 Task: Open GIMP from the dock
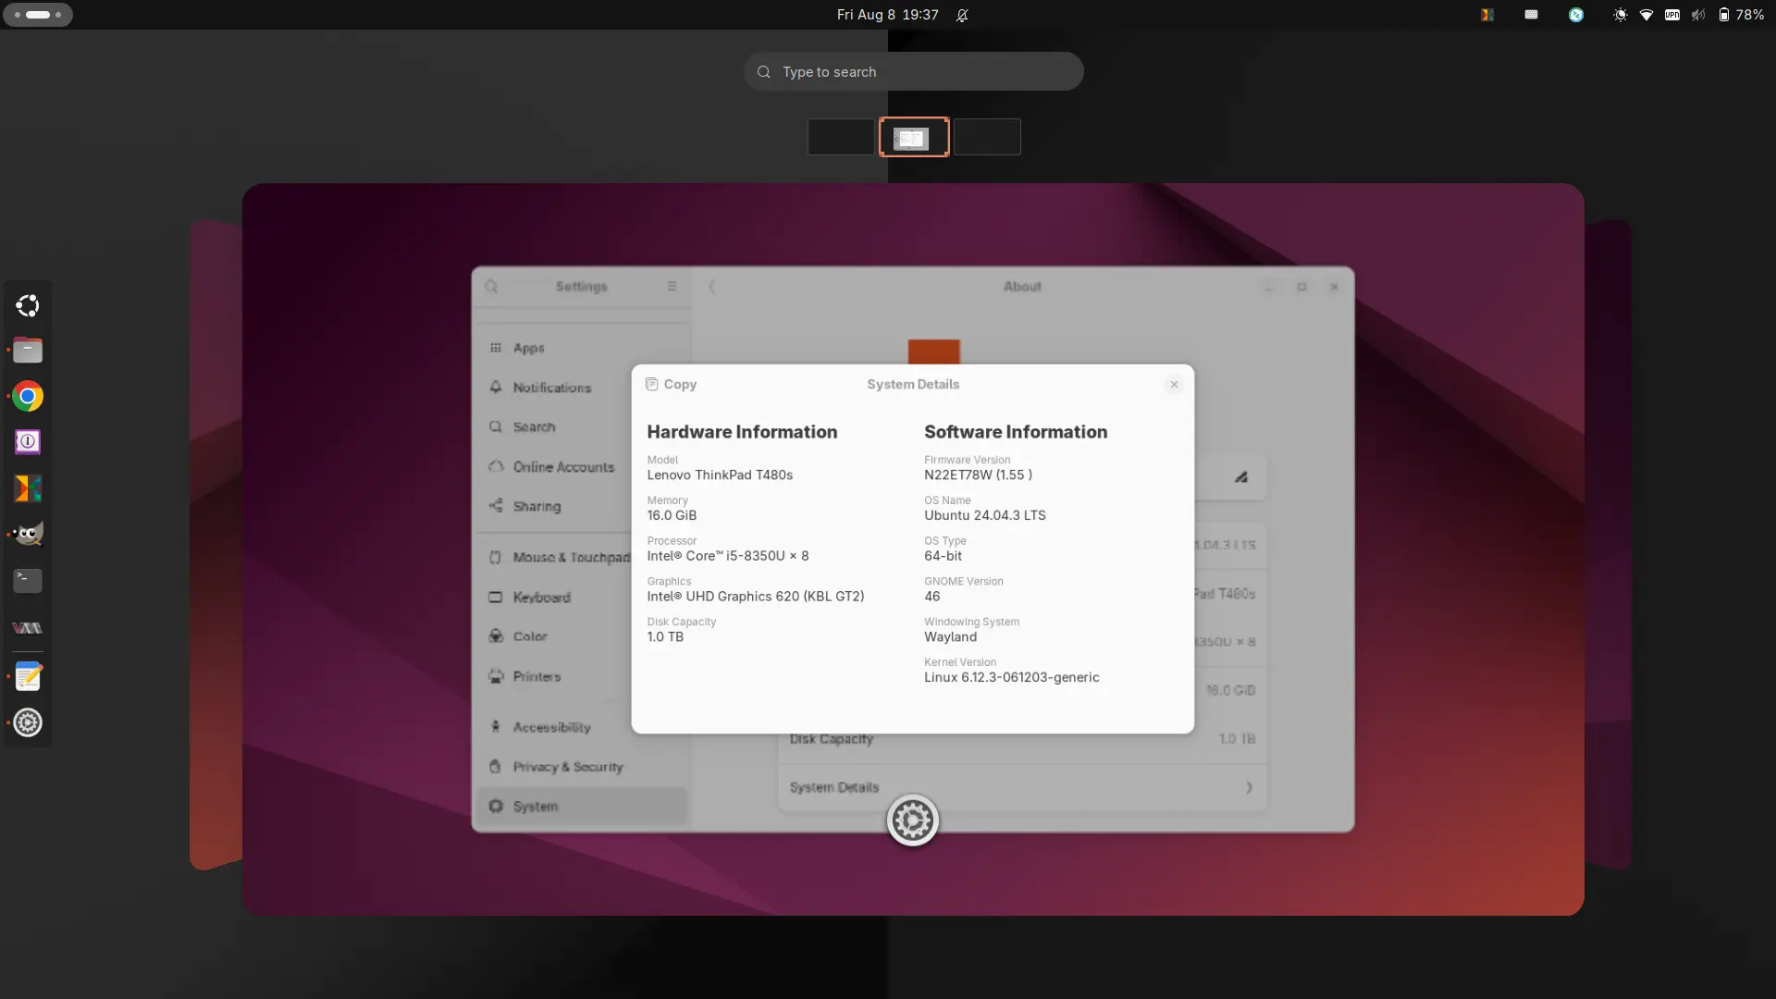coord(28,534)
